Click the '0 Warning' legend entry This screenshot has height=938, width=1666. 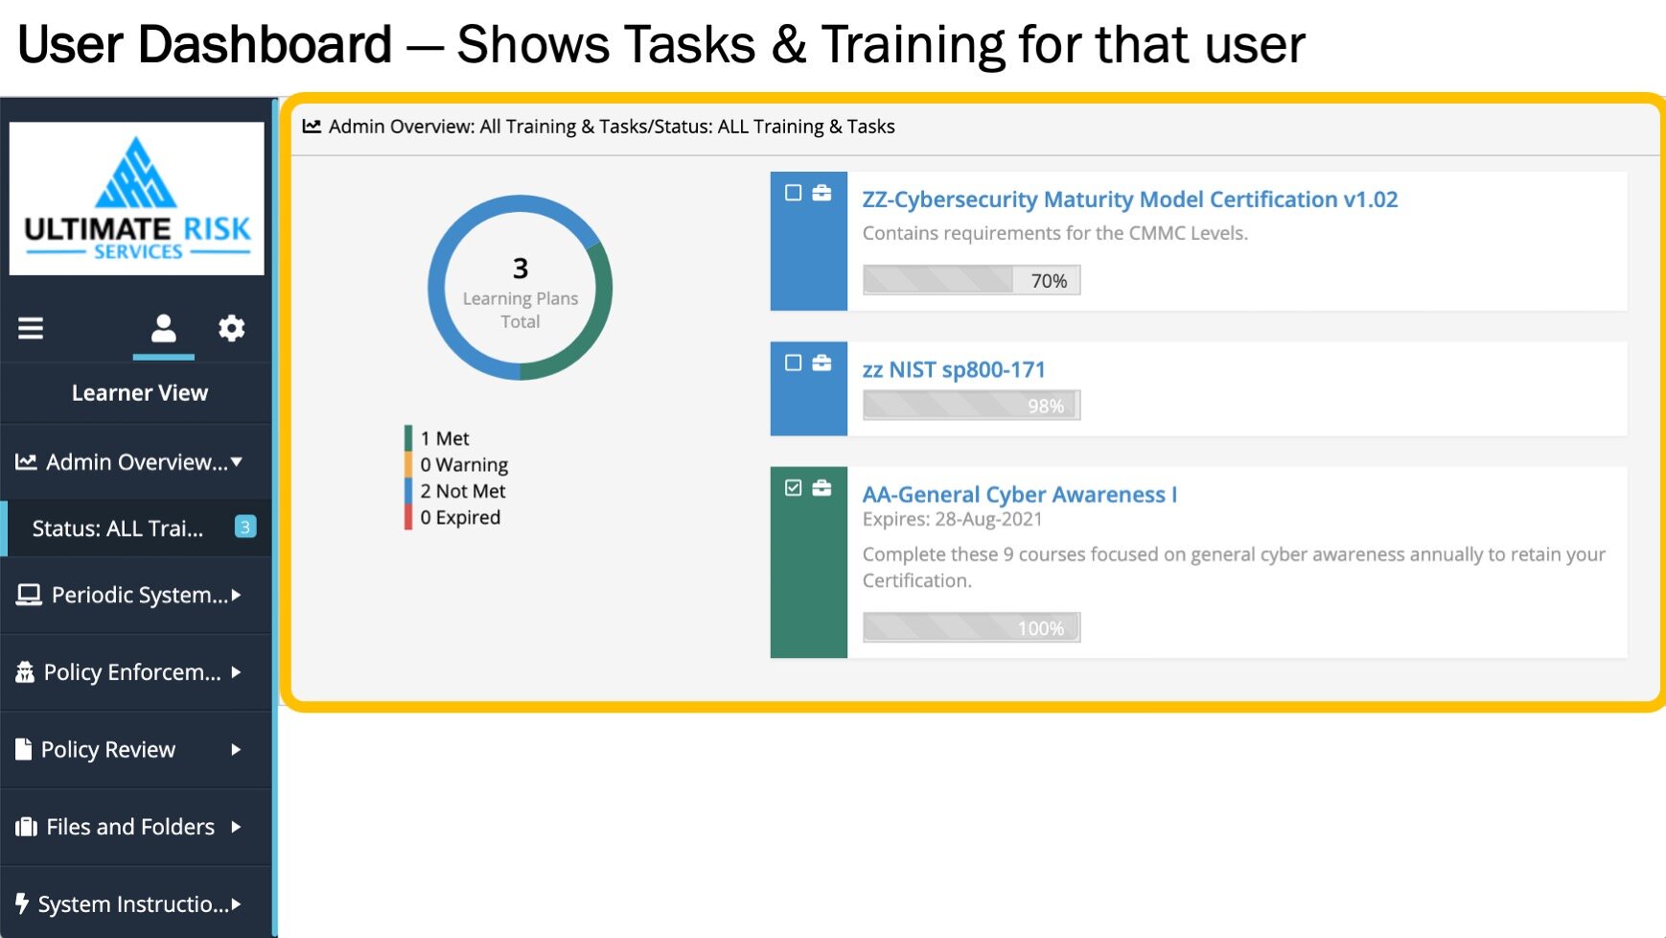pos(457,465)
